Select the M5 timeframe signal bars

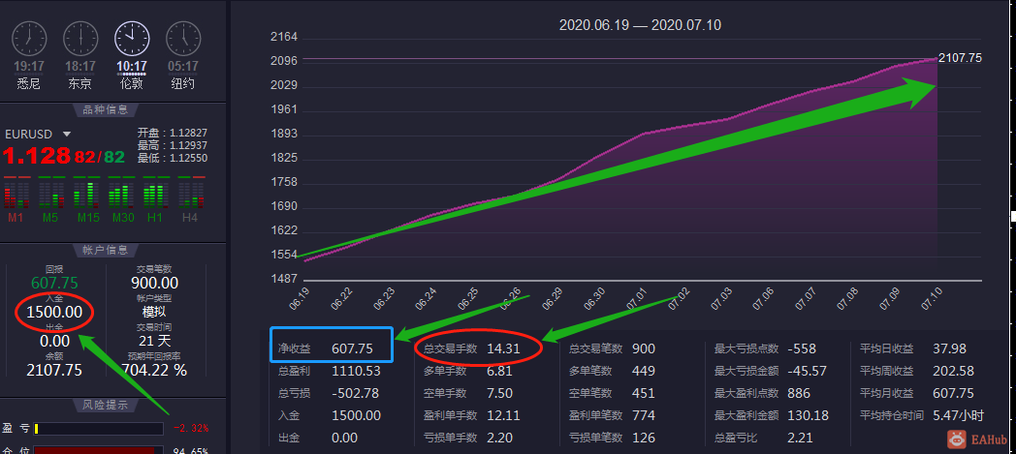point(50,192)
